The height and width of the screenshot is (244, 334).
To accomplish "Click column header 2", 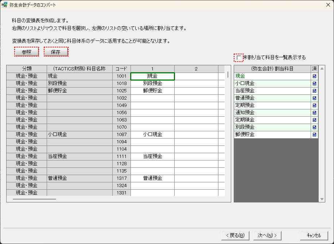I will coord(196,69).
